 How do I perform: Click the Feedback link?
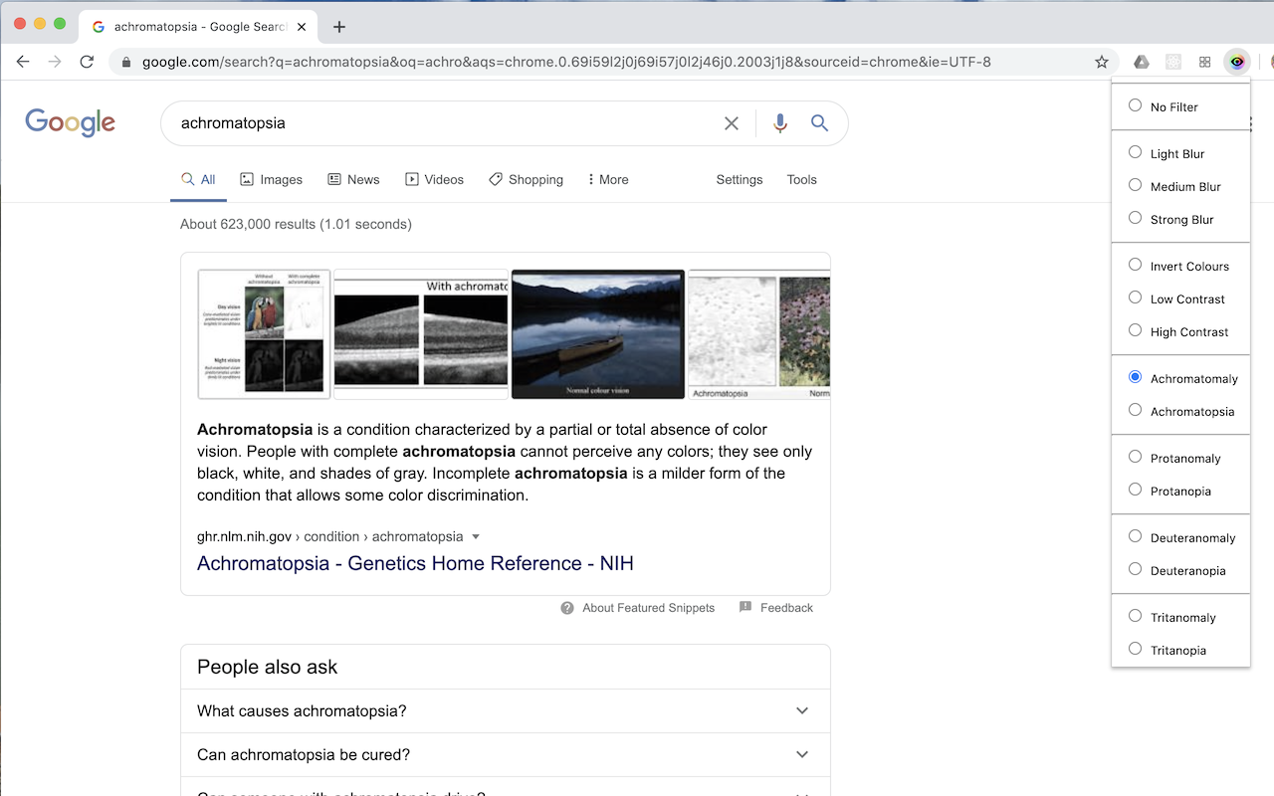[786, 608]
